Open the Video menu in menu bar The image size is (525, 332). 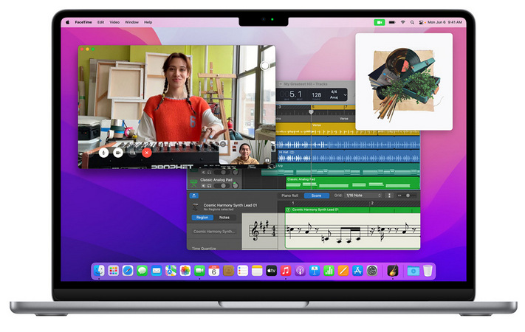[114, 22]
